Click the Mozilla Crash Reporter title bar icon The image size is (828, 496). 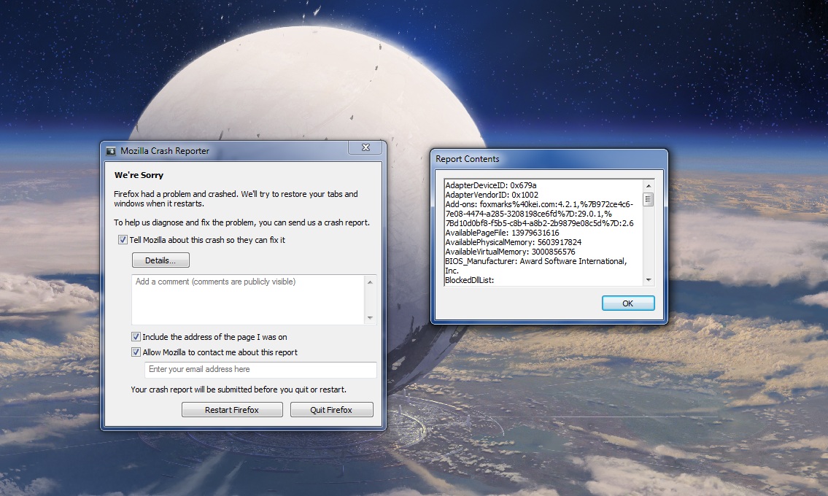[111, 151]
